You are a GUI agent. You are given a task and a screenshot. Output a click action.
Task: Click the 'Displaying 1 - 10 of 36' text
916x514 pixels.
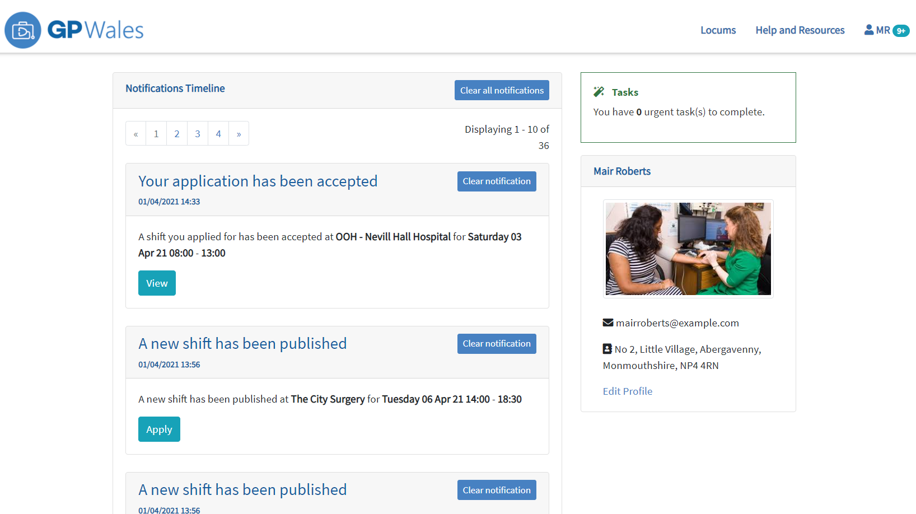coord(507,137)
